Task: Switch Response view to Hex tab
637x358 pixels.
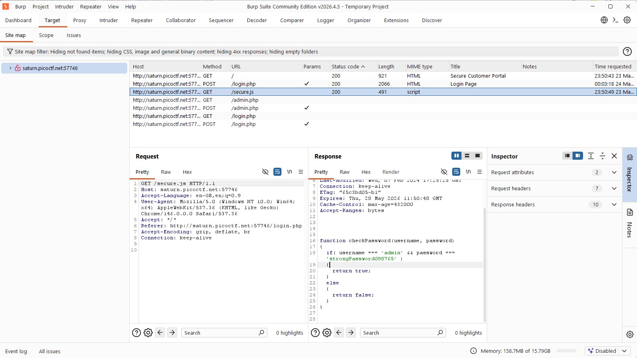Action: click(x=366, y=172)
